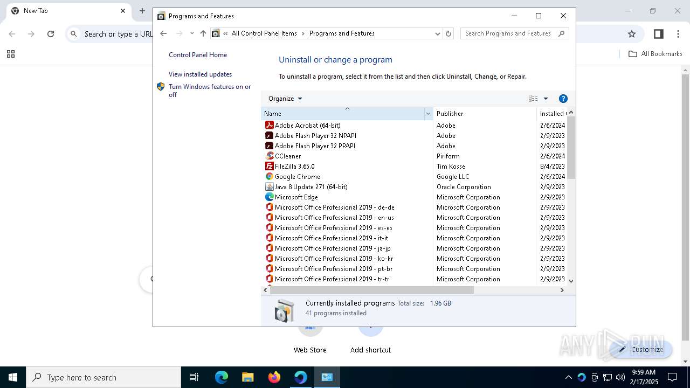Click the Microsoft Edge program icon in list
This screenshot has width=690, height=388.
coord(270,197)
